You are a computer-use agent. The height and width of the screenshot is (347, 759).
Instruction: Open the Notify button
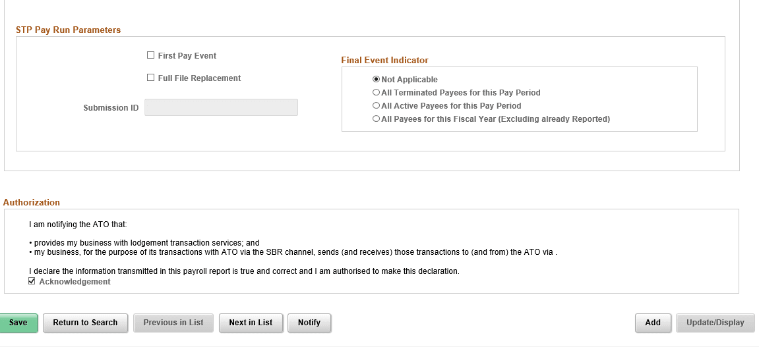pos(309,323)
